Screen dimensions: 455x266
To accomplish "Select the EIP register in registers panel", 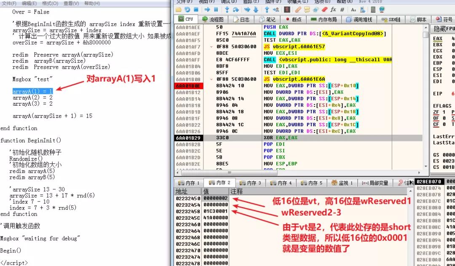I will pyautogui.click(x=438, y=93).
